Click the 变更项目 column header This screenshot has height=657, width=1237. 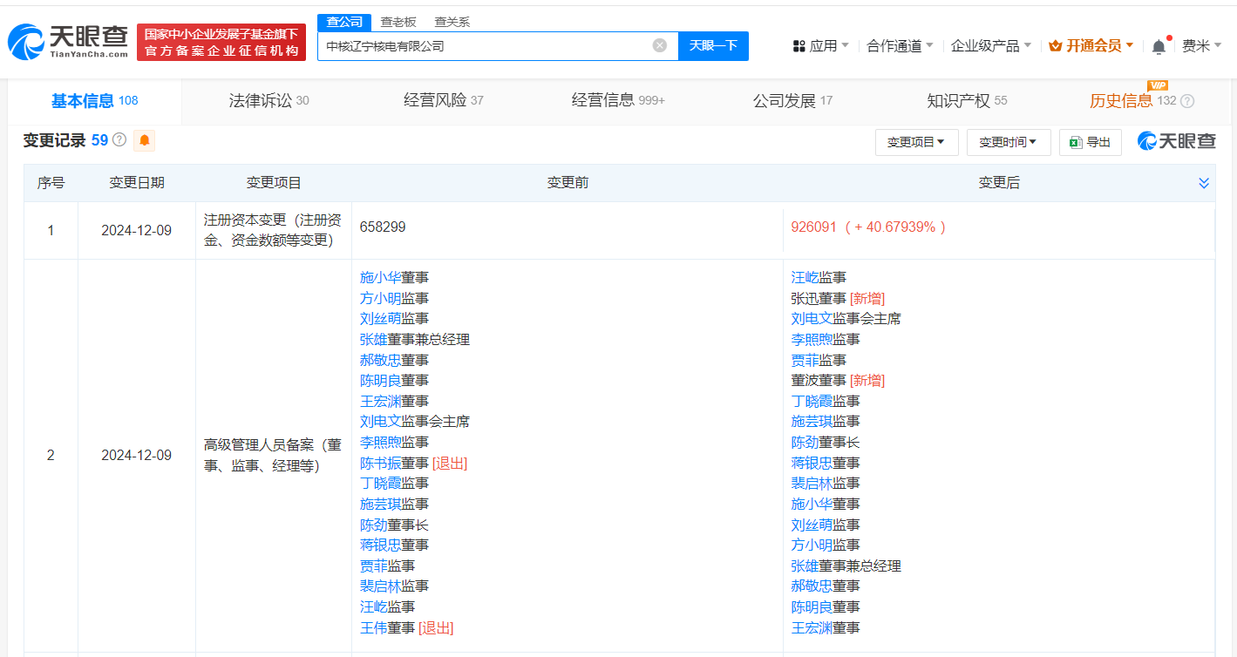click(x=274, y=183)
